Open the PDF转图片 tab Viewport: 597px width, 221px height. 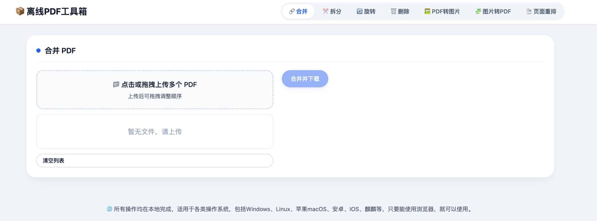point(442,11)
